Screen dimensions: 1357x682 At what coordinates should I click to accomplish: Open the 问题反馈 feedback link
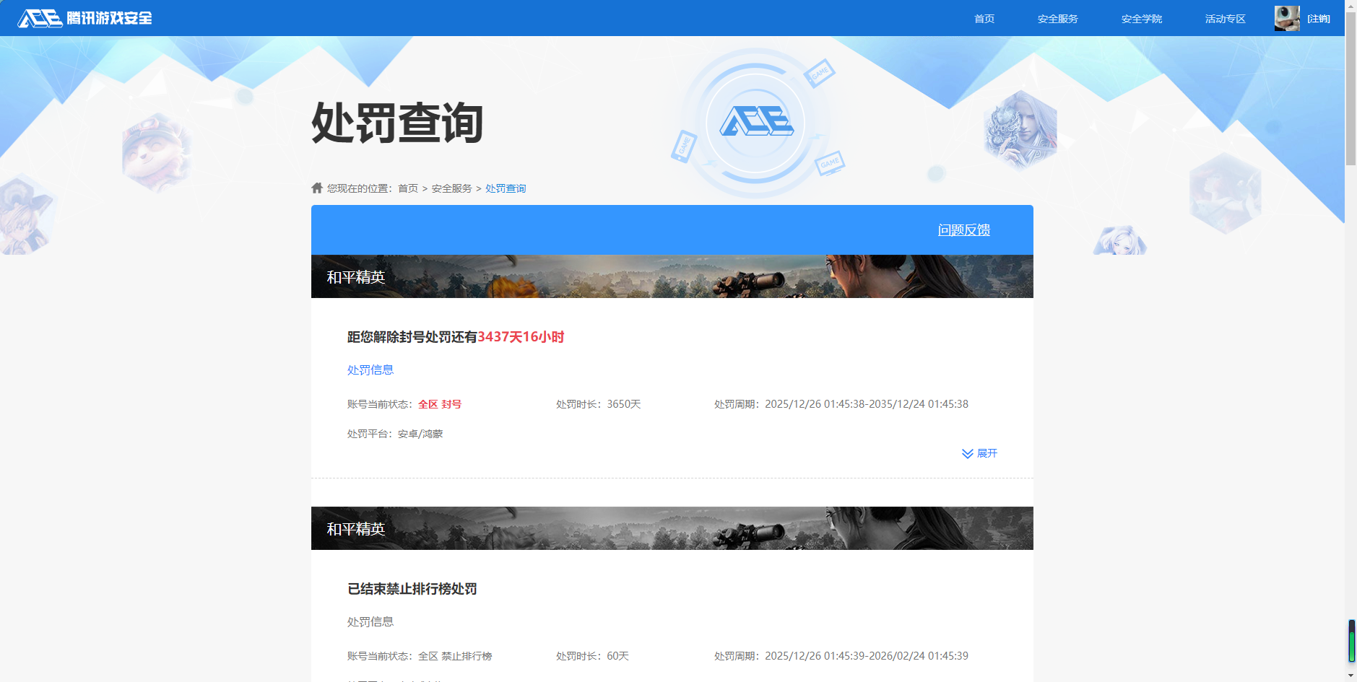(x=964, y=229)
